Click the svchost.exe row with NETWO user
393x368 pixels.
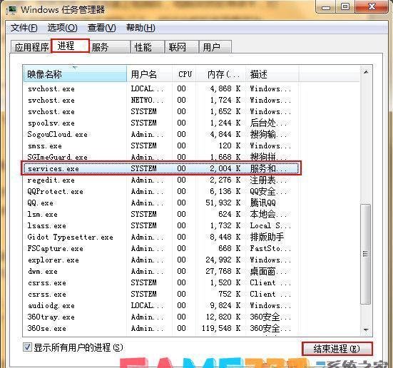(161, 100)
